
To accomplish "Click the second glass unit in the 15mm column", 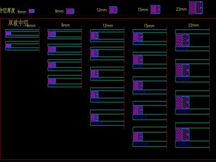I will point(150,60).
